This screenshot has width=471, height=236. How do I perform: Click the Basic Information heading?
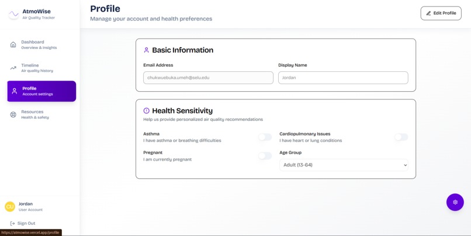tap(183, 50)
